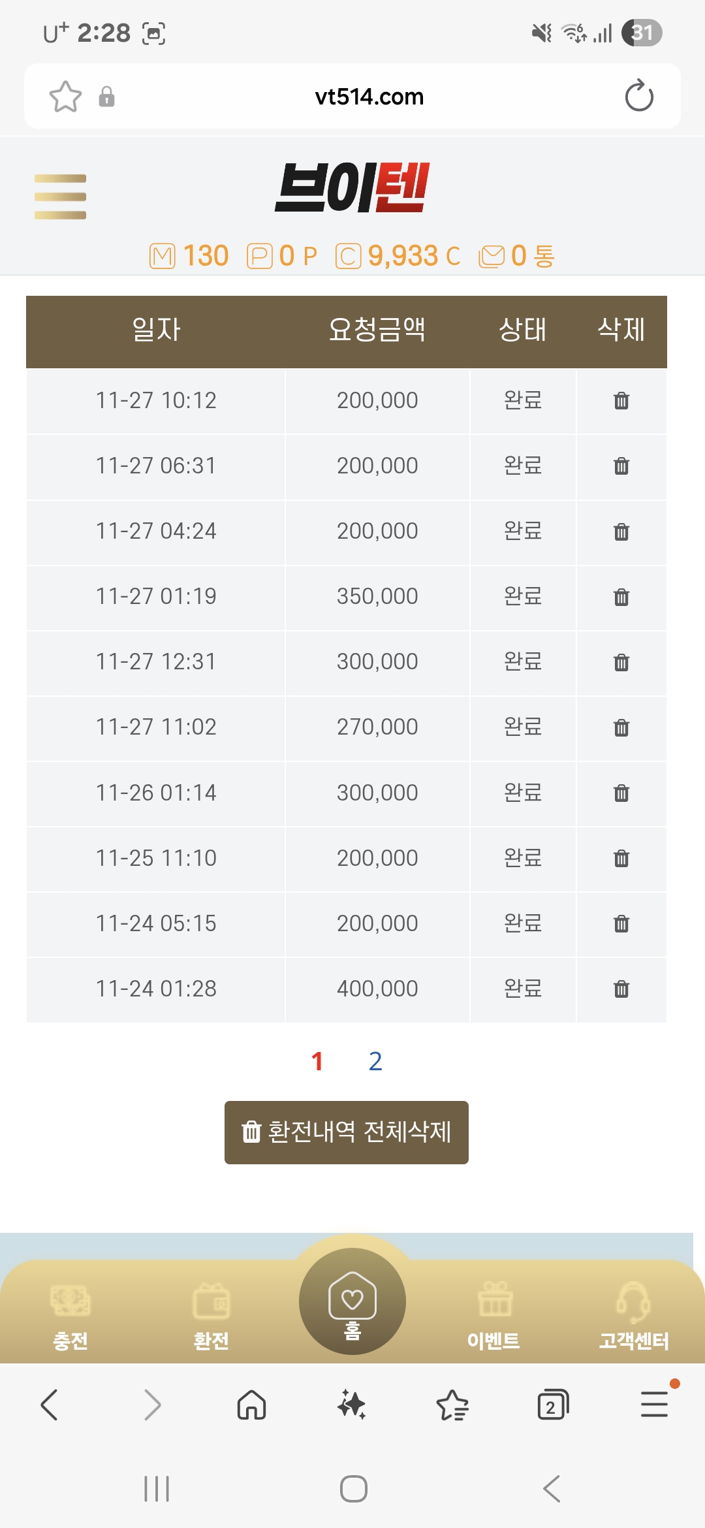
Task: Open the messages envelope counter
Action: point(516,256)
